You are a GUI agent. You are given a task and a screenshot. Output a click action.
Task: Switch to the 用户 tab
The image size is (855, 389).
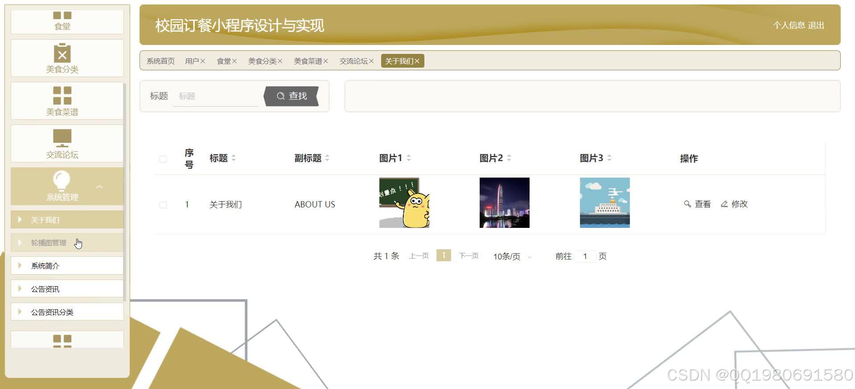click(192, 61)
